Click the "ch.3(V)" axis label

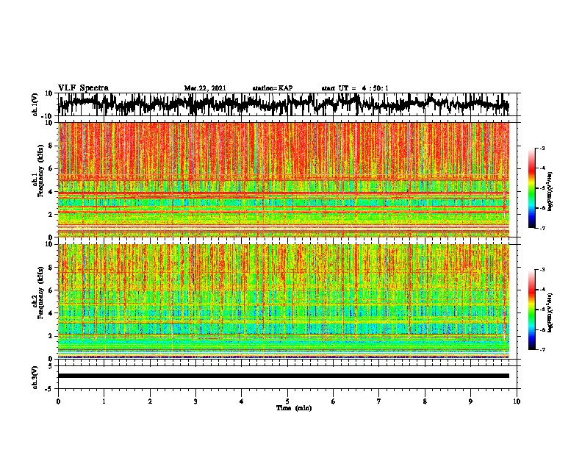(35, 378)
